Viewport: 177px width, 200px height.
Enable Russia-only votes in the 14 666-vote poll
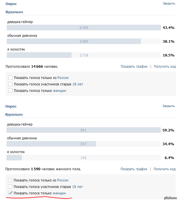click(10, 78)
